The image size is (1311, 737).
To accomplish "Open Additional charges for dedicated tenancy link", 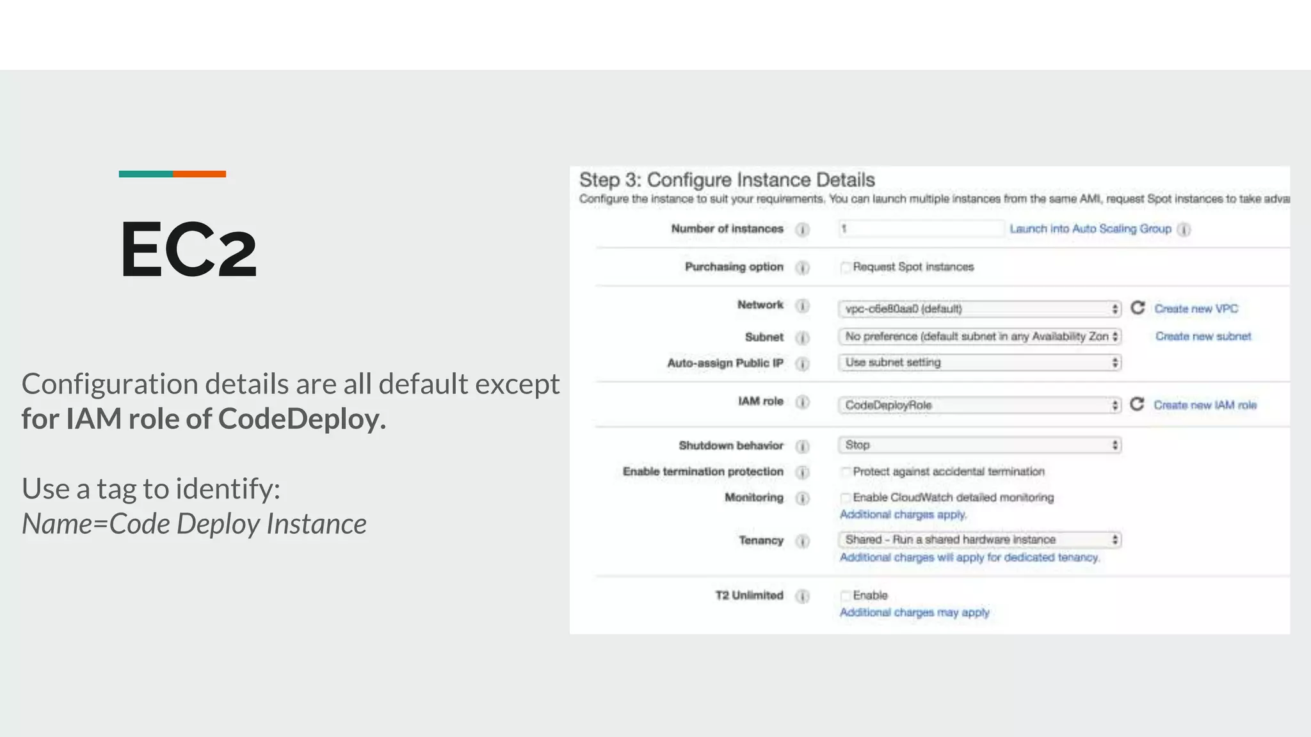I will pyautogui.click(x=970, y=557).
